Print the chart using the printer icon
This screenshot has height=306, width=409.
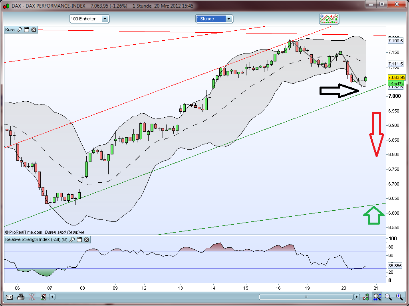[x=21, y=297]
